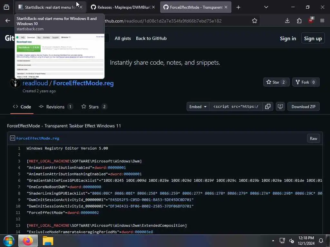Go back with the browser back arrow
This screenshot has width=330, height=247.
tap(8, 21)
